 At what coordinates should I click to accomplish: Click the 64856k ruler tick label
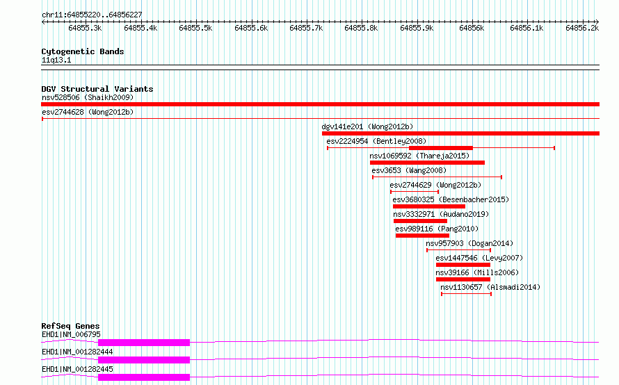472,28
